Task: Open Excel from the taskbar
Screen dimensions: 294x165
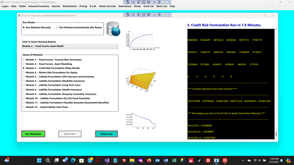Action: pos(174,160)
